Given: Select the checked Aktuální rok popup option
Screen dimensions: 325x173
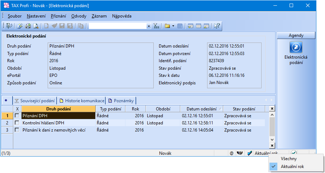Looking at the screenshot, I should click(x=296, y=166).
